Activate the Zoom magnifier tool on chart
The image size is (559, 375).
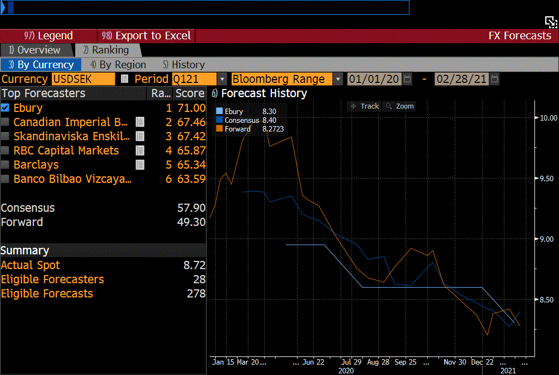pyautogui.click(x=400, y=106)
